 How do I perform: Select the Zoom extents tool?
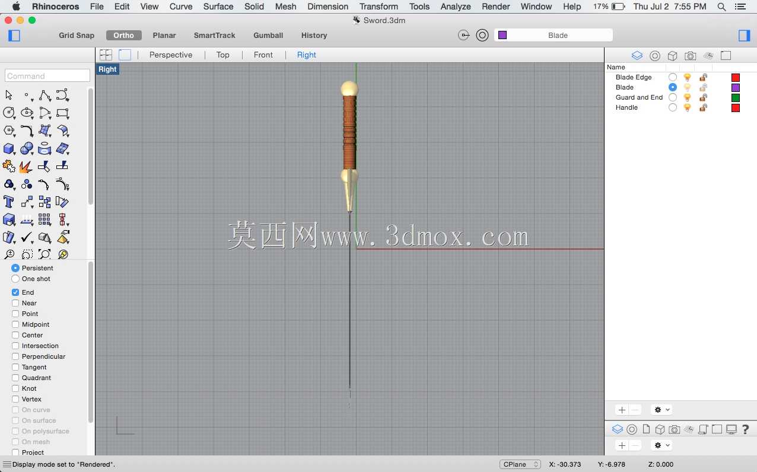[44, 254]
